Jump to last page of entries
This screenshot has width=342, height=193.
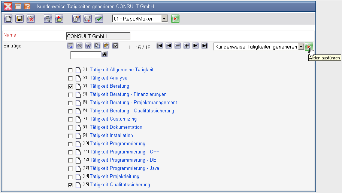pos(204,46)
